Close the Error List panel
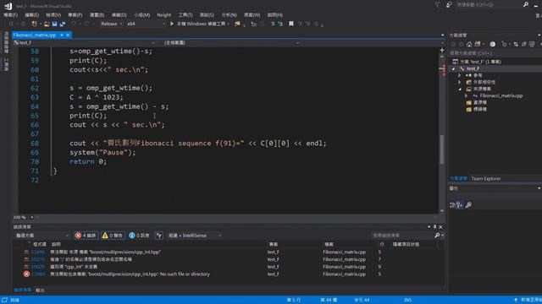The width and height of the screenshot is (542, 304). 440,227
